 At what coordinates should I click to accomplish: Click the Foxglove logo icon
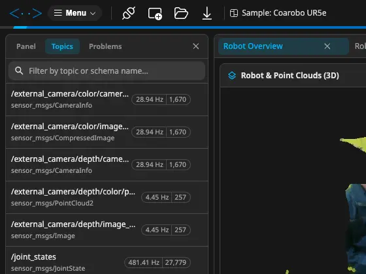click(25, 13)
